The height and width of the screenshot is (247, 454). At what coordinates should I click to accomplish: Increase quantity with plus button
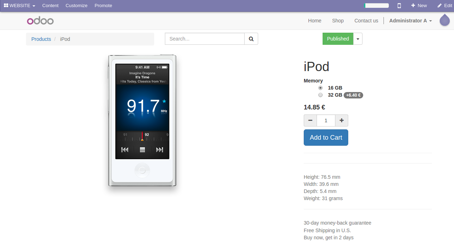pos(341,120)
